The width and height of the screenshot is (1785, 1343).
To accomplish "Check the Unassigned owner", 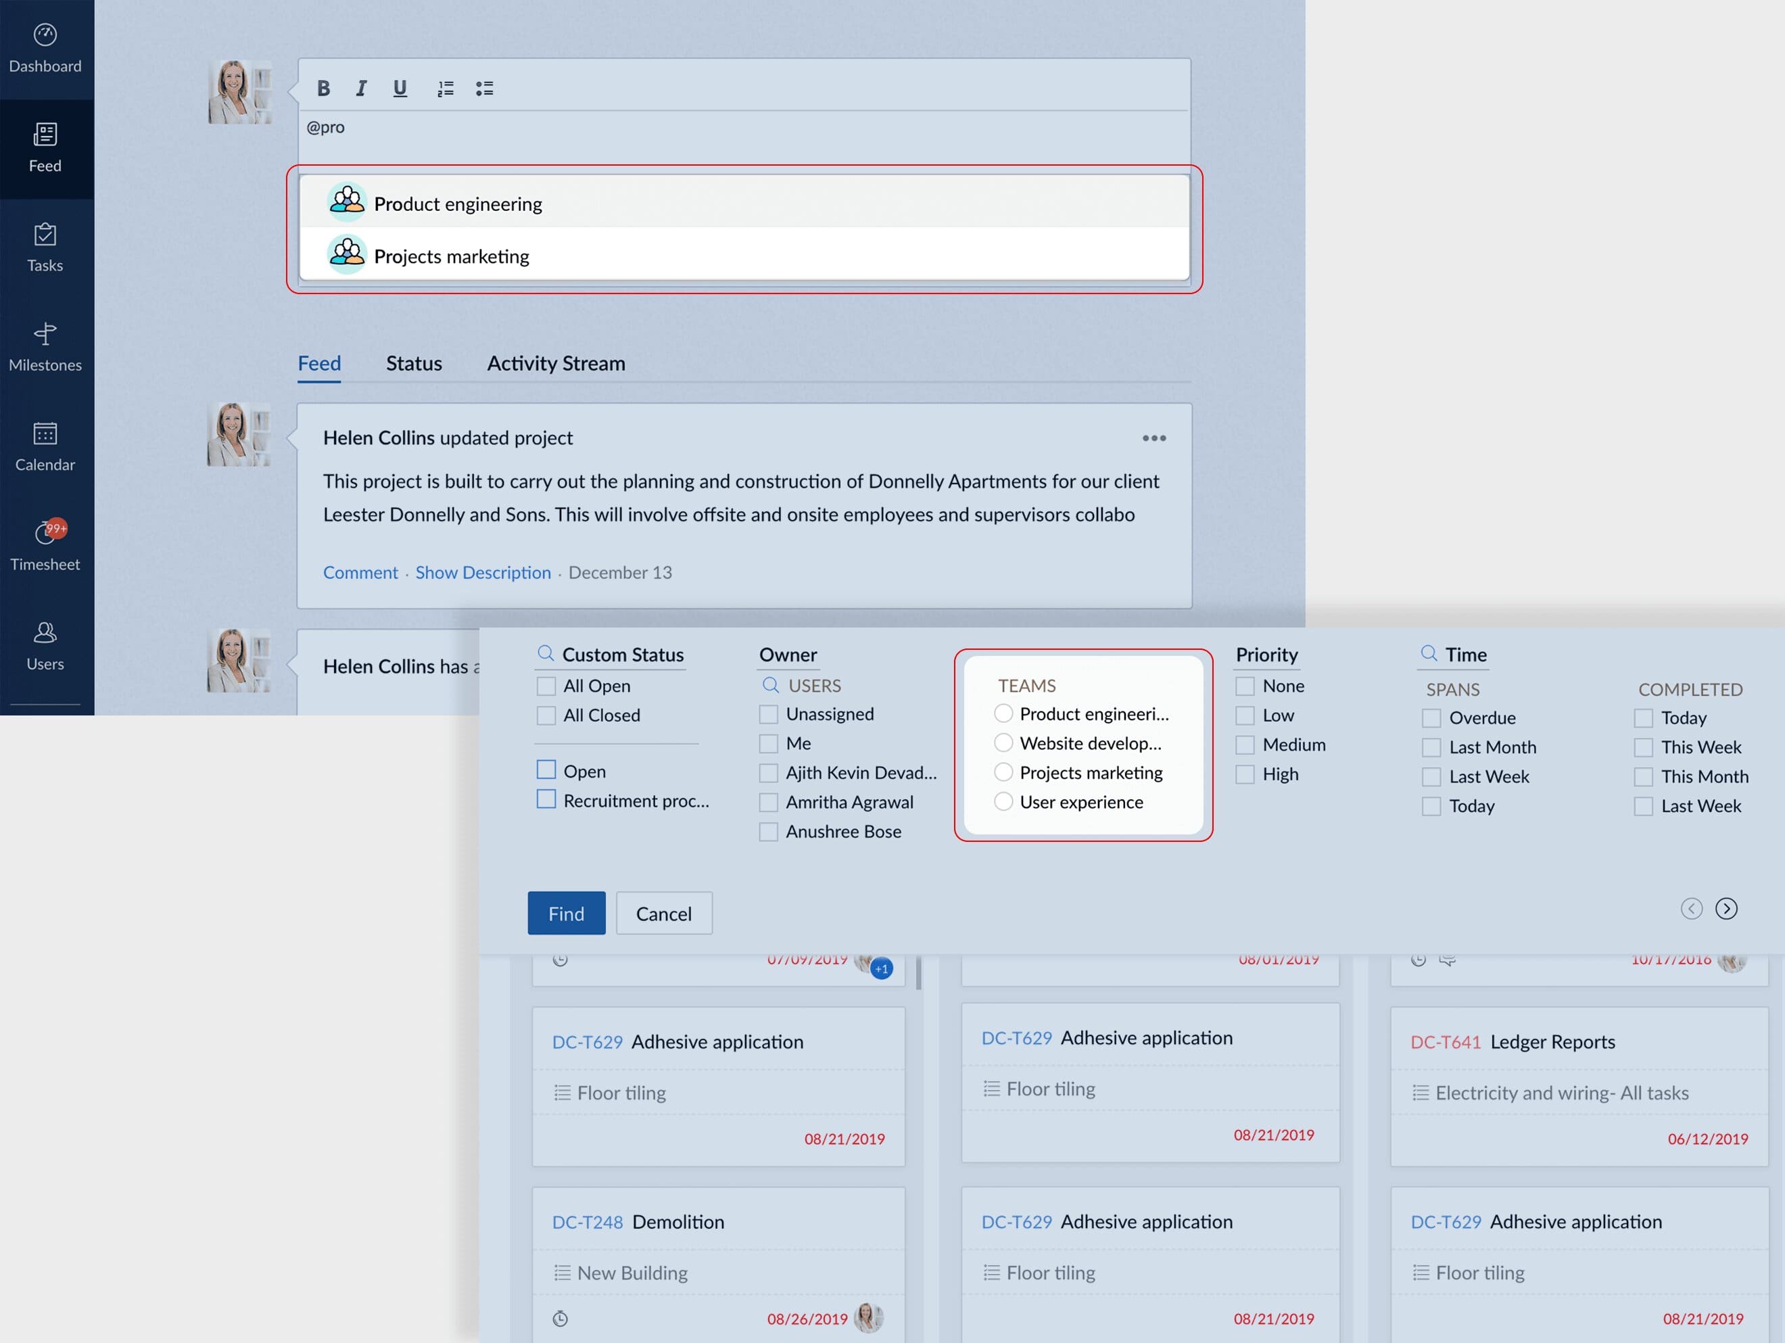I will (x=768, y=714).
